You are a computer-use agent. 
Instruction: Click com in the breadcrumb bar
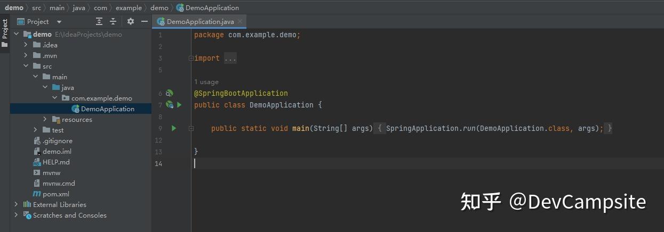[100, 7]
